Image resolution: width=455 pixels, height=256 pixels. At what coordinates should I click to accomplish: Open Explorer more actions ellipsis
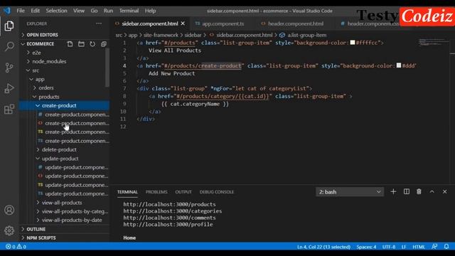(x=99, y=23)
